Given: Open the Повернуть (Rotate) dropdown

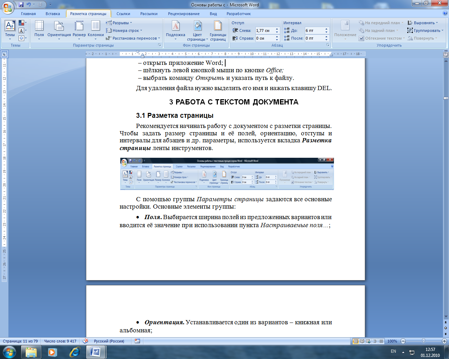Looking at the screenshot, I should (422, 38).
